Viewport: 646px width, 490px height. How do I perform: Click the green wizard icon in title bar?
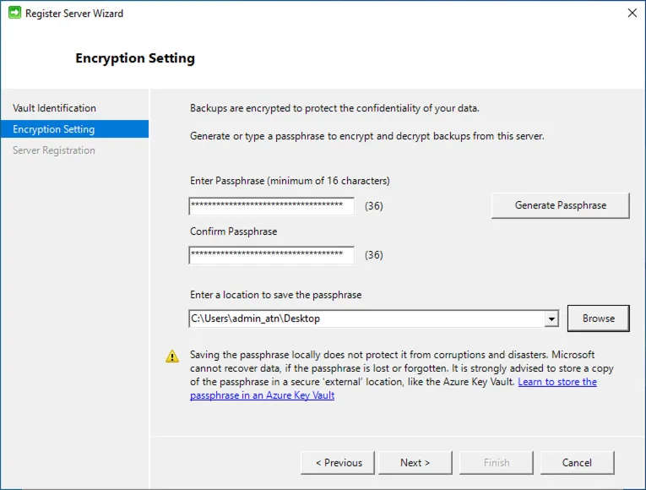pyautogui.click(x=14, y=14)
